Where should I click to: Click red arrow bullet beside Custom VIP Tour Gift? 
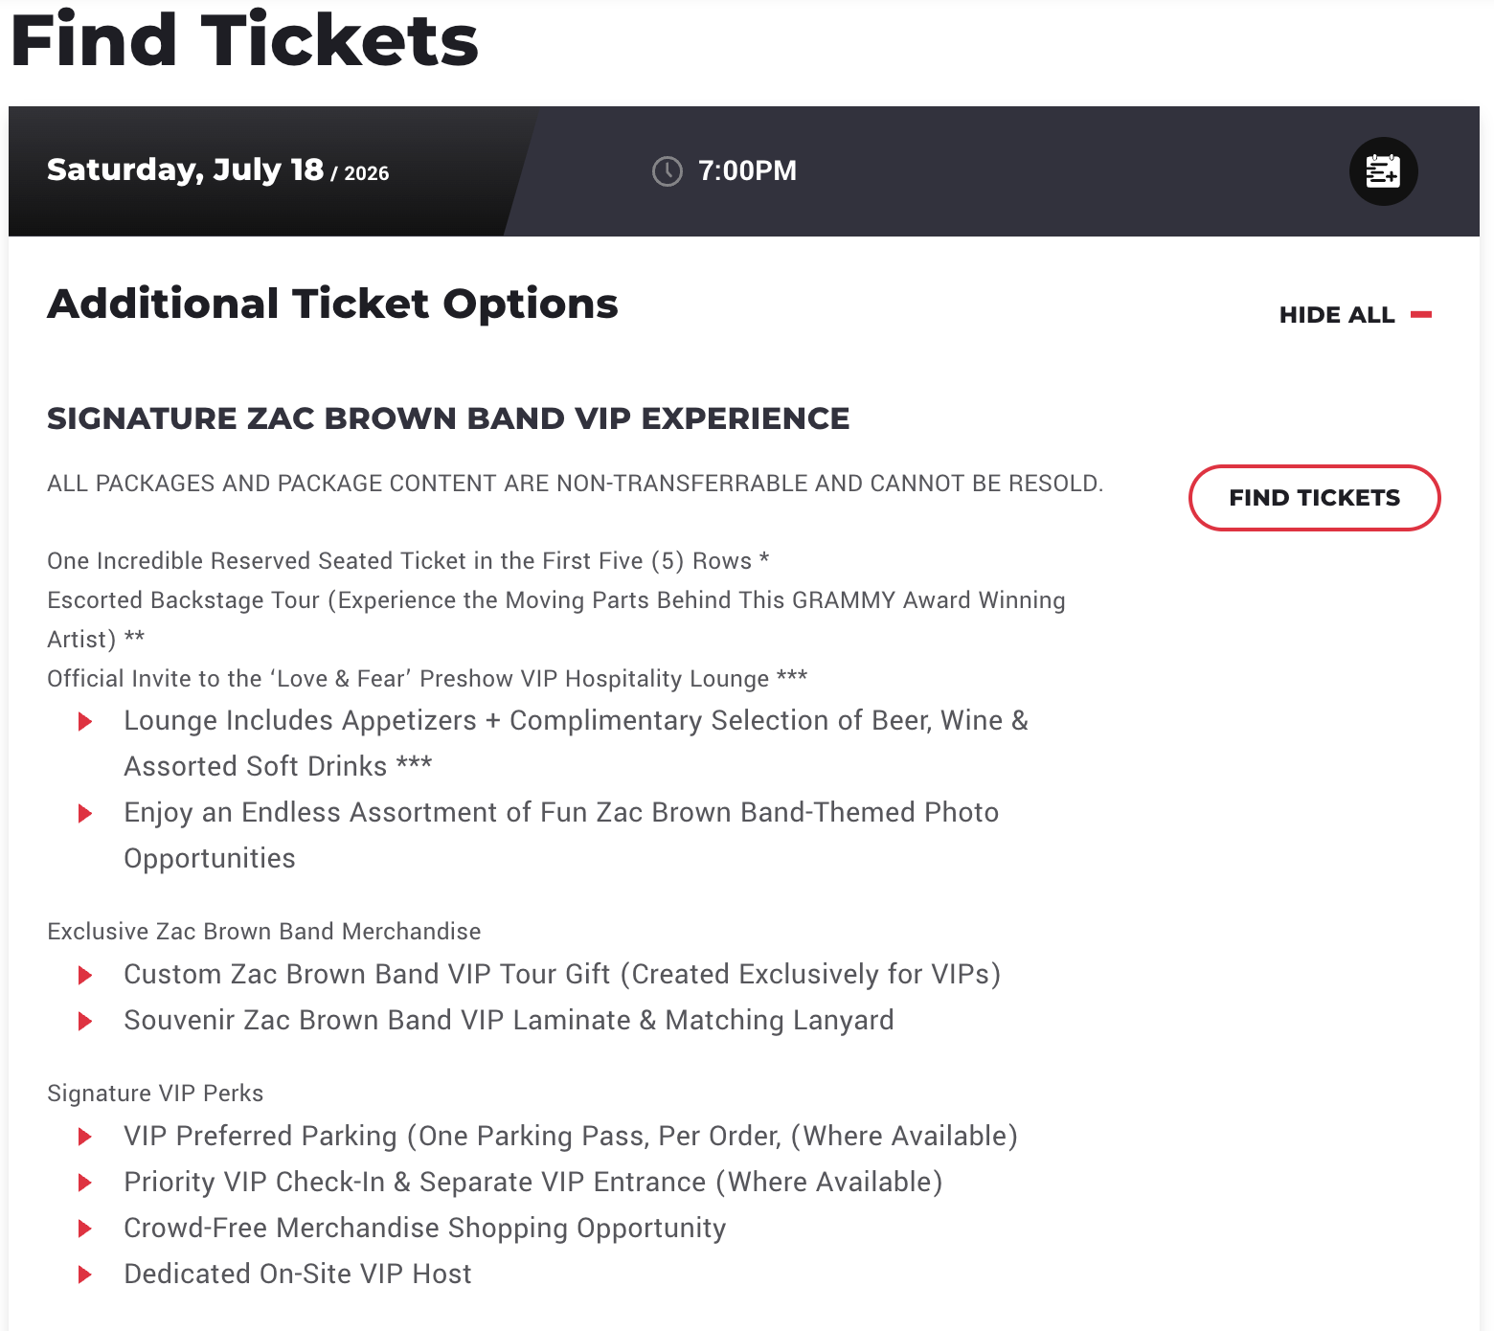[85, 975]
